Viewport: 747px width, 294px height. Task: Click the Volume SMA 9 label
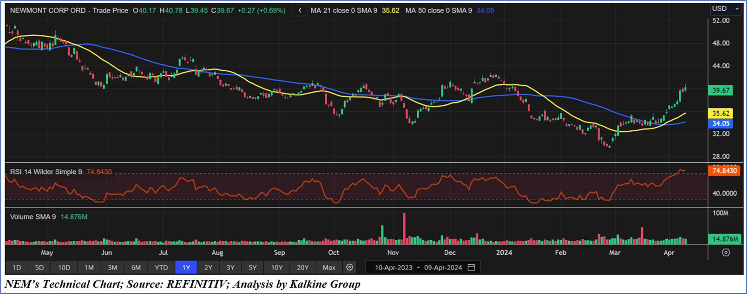[x=33, y=217]
